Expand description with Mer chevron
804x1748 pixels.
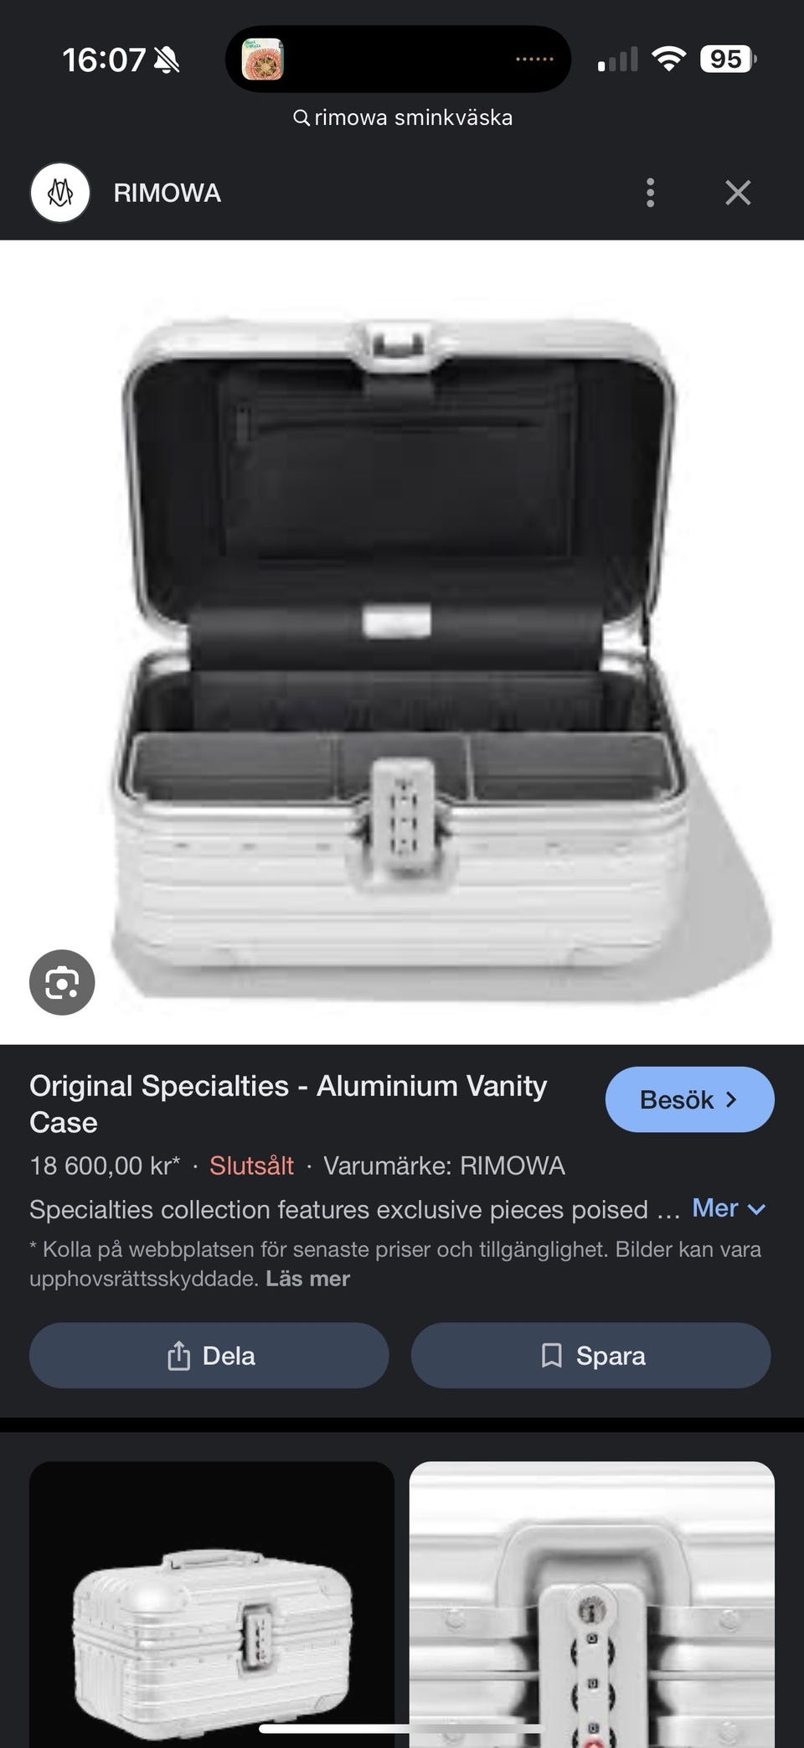coord(729,1208)
